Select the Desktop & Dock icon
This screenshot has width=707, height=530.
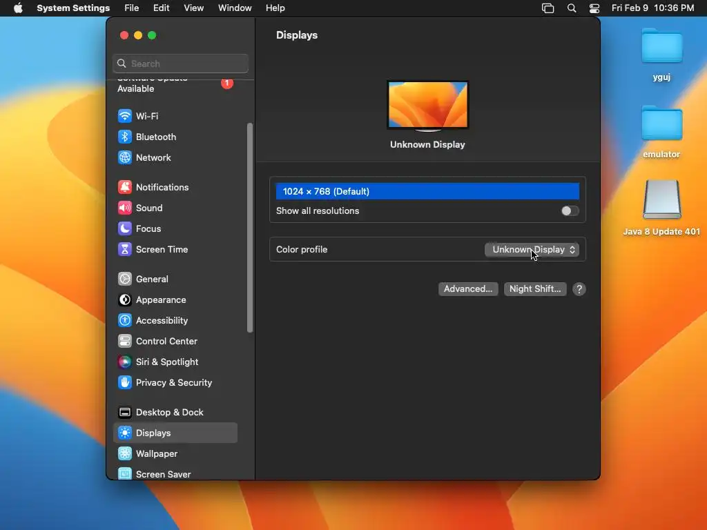click(x=125, y=413)
